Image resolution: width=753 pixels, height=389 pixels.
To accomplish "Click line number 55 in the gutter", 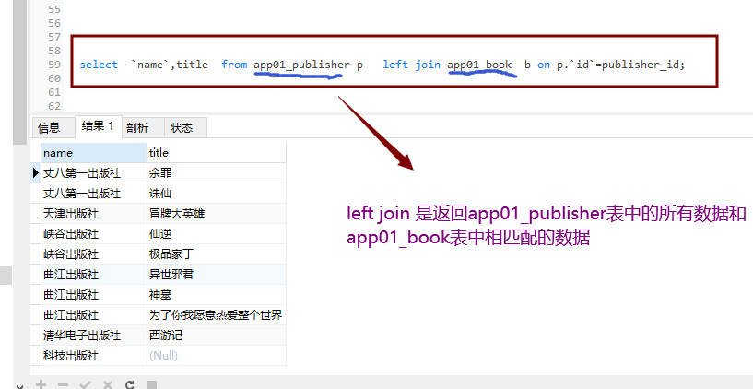I will pyautogui.click(x=54, y=9).
